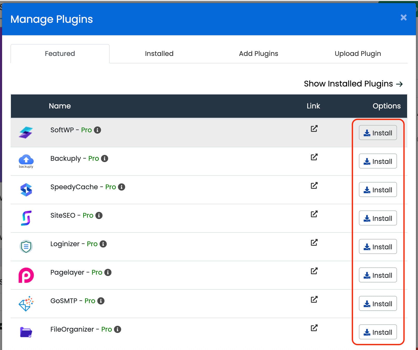This screenshot has width=418, height=350.
Task: Click Show Installed Plugins link
Action: (353, 84)
